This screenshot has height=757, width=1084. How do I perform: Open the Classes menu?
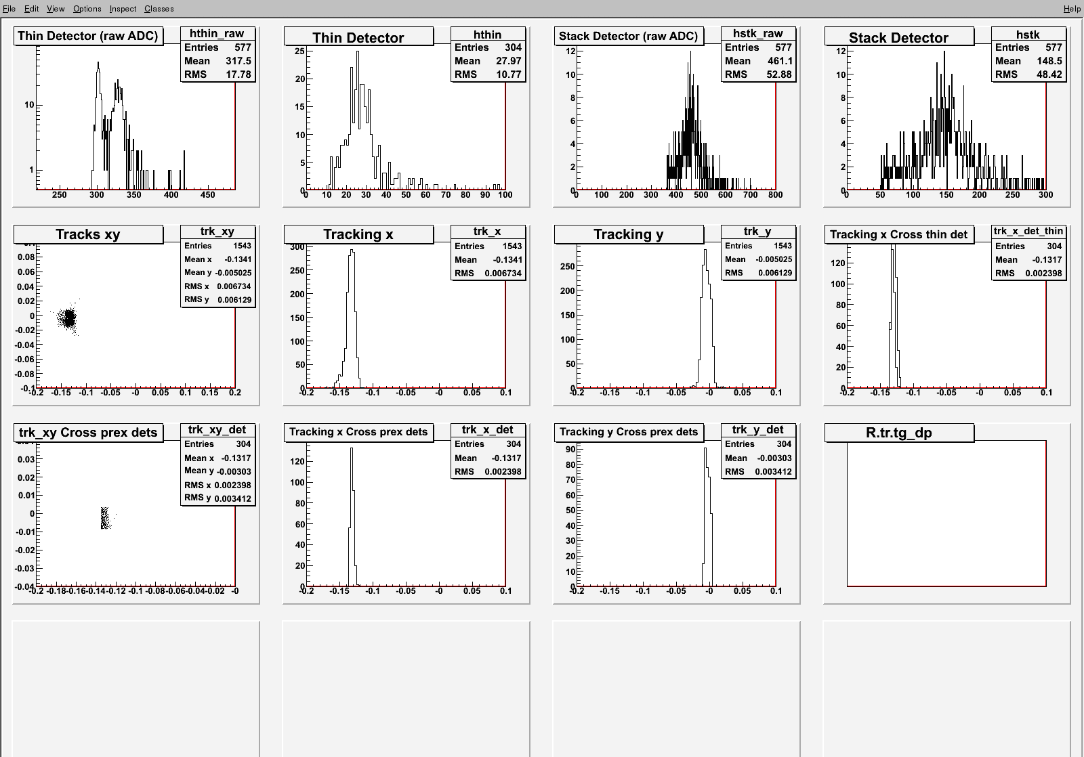point(159,9)
